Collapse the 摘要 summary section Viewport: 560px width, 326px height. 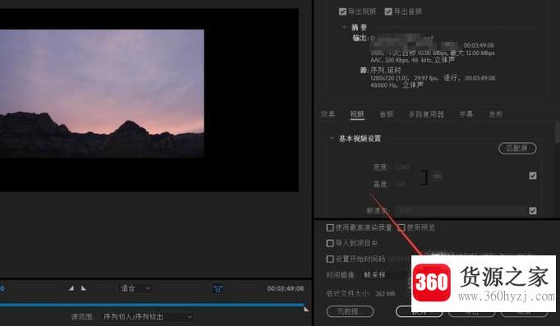344,27
